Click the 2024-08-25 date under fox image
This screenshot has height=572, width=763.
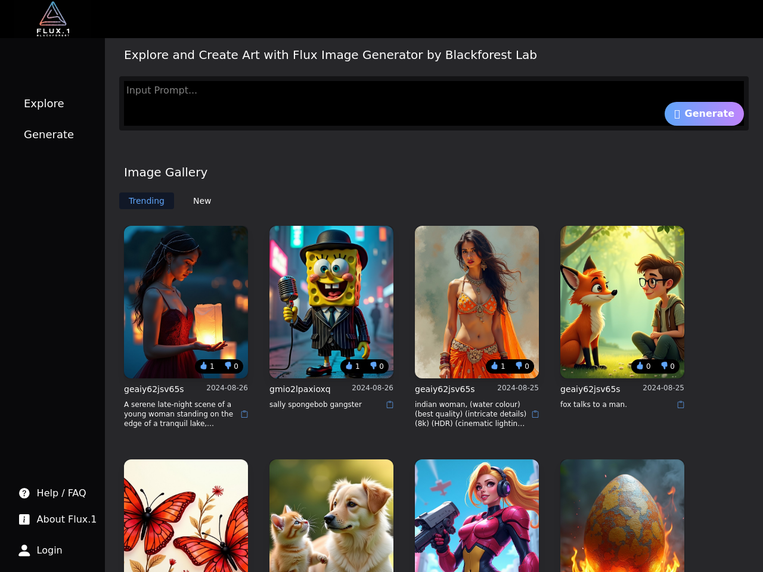pos(663,388)
